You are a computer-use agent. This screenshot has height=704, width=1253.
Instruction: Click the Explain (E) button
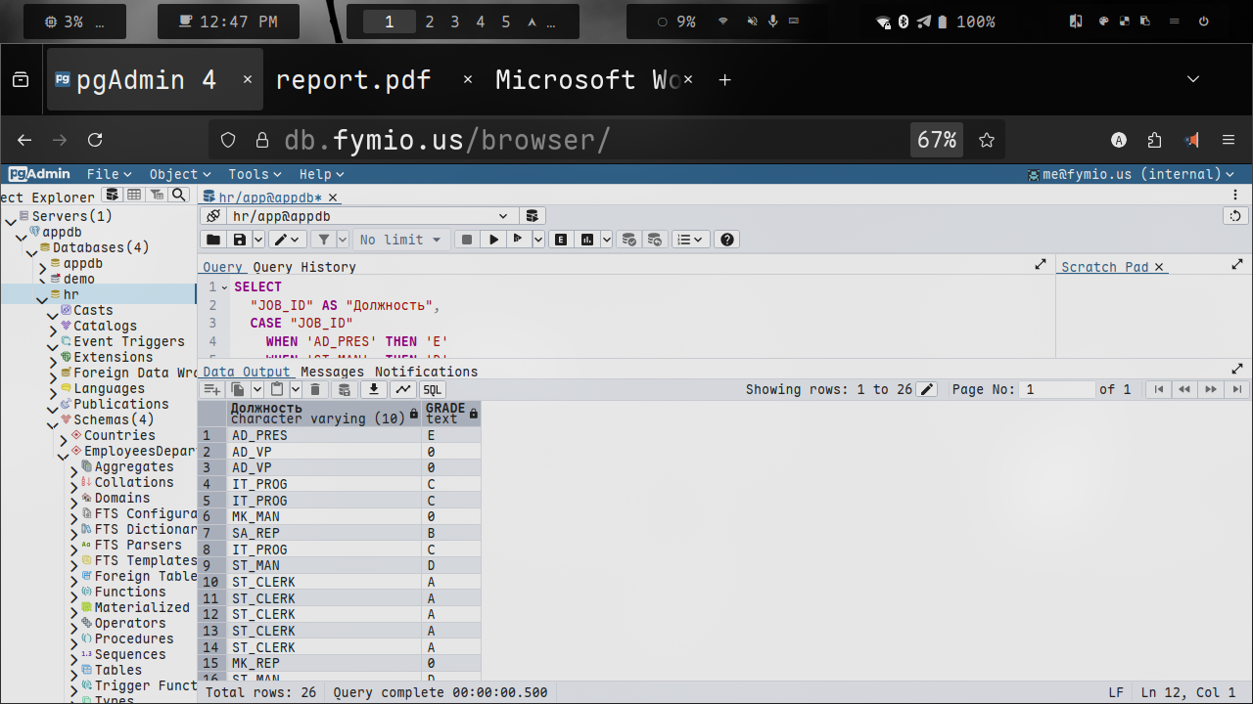click(561, 240)
